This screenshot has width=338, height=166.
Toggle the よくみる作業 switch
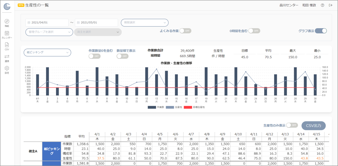pyautogui.click(x=185, y=31)
